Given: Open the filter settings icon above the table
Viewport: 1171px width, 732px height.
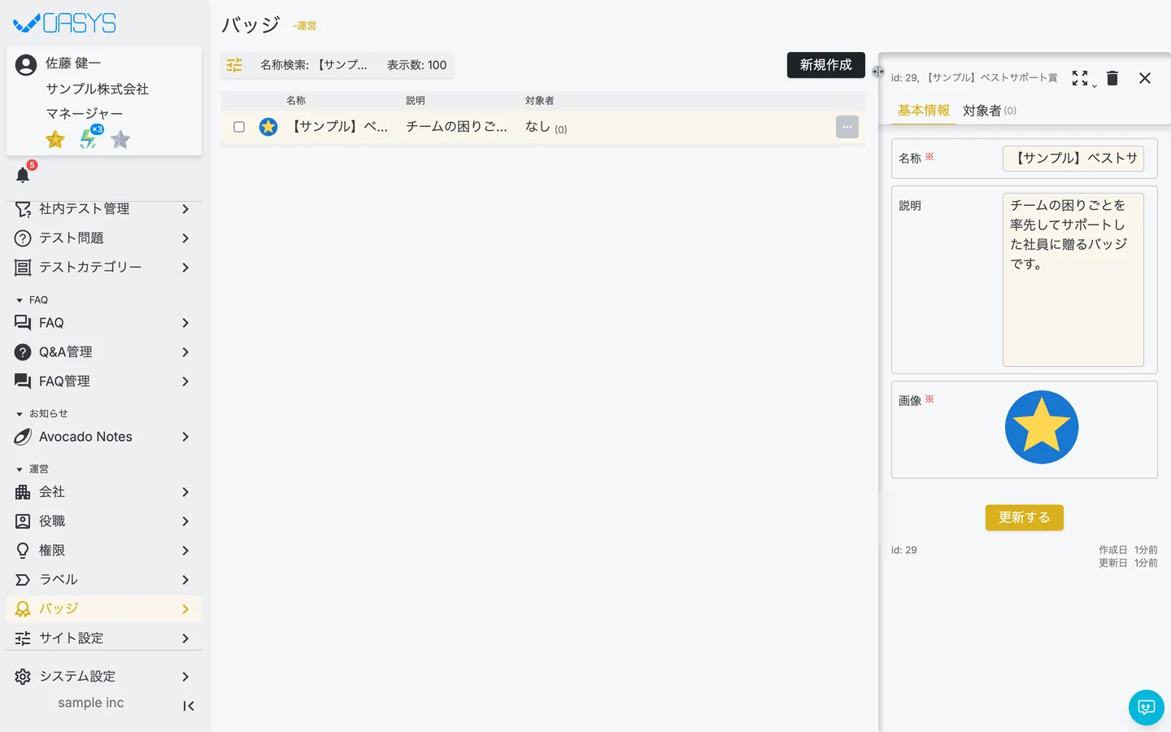Looking at the screenshot, I should 234,65.
